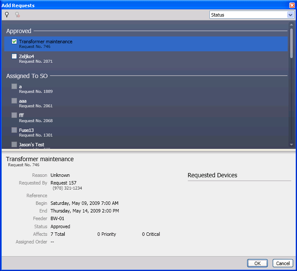Screen dimensions: 297x271
Task: Click the locate pin icon in toolbar
Action: tap(7, 15)
